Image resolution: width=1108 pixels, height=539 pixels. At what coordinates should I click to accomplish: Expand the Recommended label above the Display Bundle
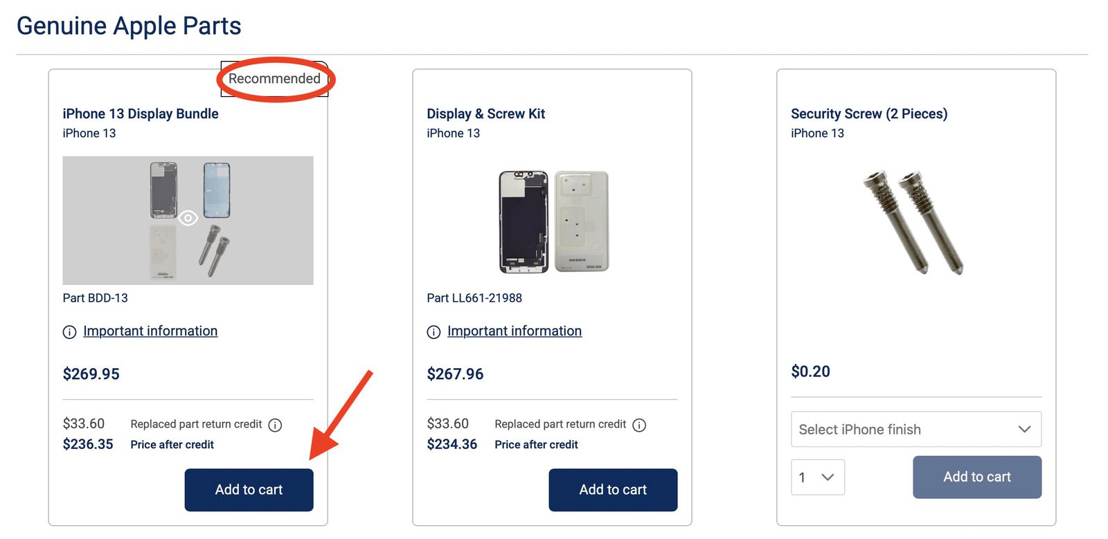click(x=275, y=78)
